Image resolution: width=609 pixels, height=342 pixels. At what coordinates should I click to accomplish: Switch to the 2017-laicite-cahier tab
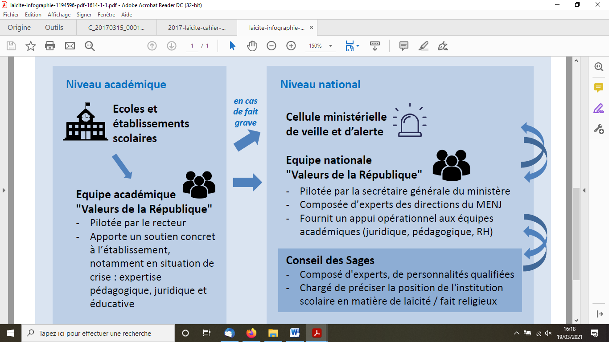(197, 28)
